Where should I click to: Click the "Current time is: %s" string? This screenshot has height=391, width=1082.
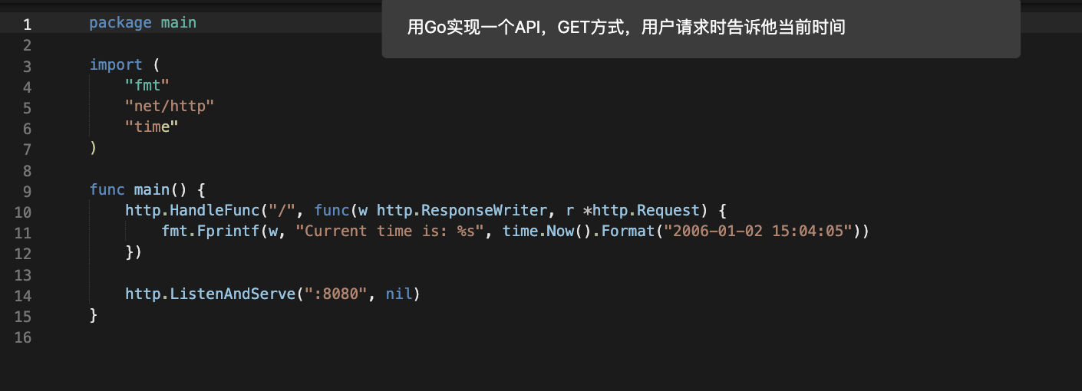[x=390, y=231]
